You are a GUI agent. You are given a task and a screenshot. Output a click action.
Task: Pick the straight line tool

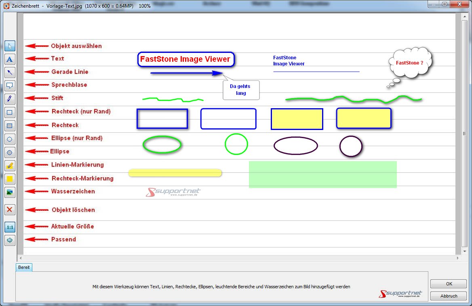click(10, 73)
